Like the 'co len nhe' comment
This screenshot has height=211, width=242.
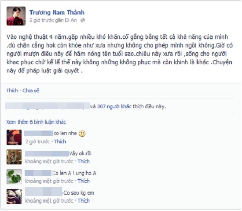[x=60, y=142]
